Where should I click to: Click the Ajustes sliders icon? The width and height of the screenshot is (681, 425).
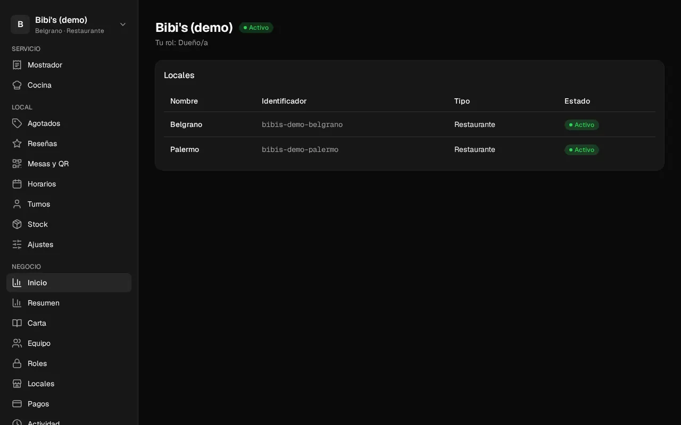(x=17, y=244)
